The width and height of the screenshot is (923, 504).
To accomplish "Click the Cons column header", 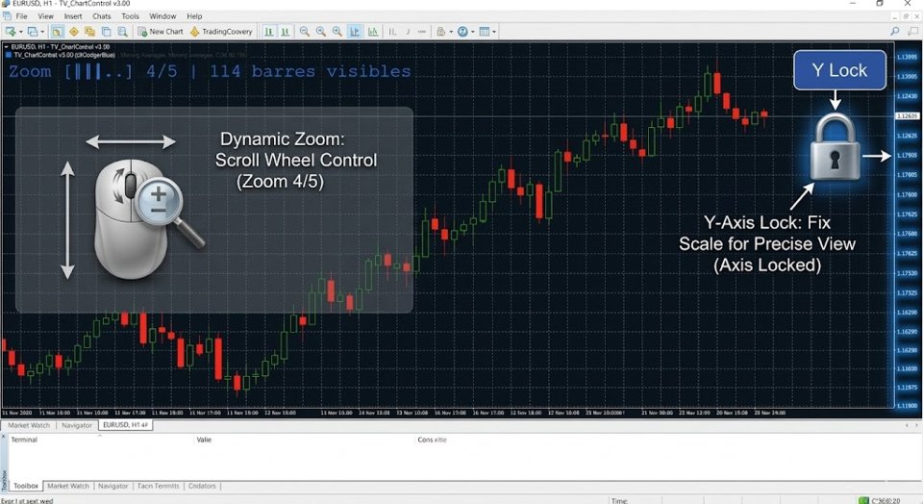I will (432, 440).
